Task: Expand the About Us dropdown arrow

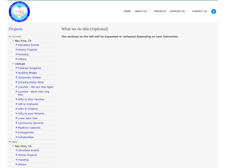Action: pos(150,11)
